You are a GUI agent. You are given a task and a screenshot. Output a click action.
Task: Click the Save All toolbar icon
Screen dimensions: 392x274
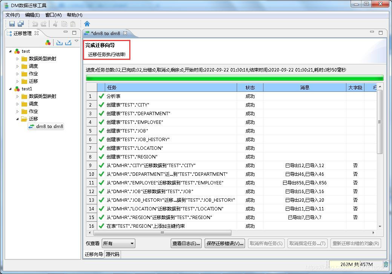tap(21, 24)
